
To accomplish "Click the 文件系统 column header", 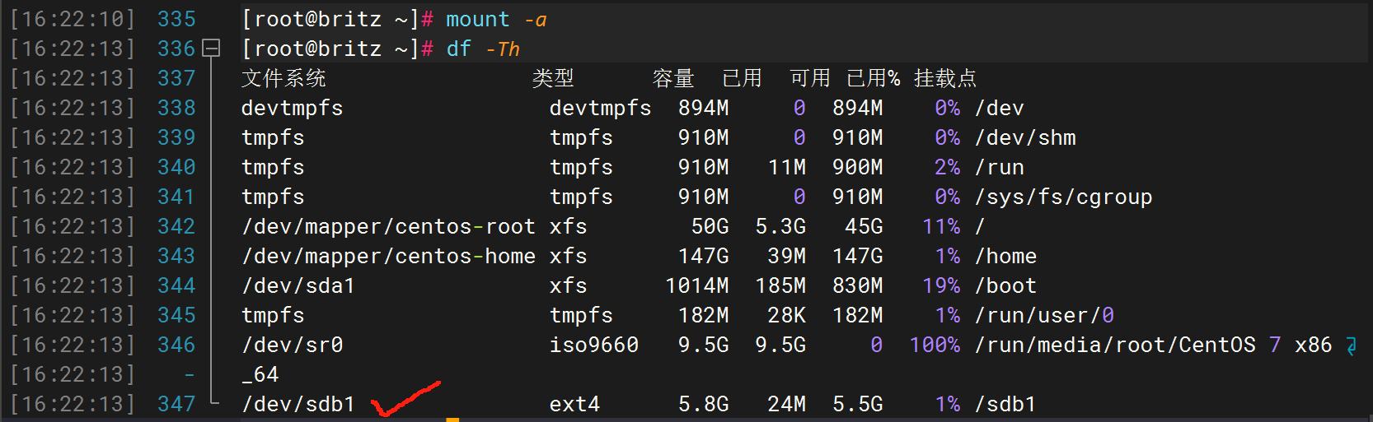I will (284, 78).
